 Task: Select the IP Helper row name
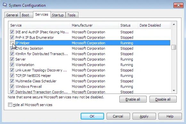click(x=22, y=43)
